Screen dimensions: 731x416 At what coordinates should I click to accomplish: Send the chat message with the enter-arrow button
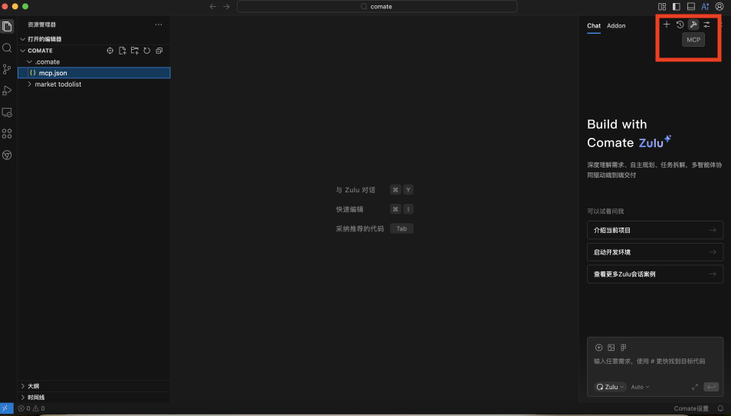pos(711,387)
